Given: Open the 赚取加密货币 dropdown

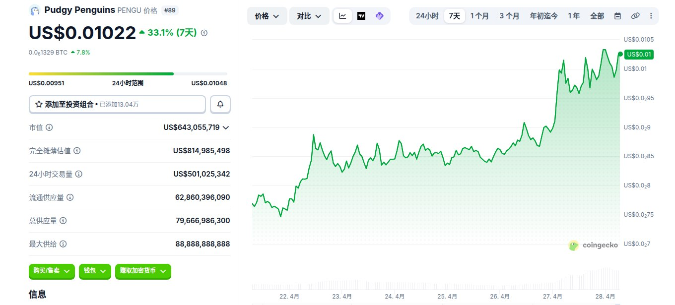Looking at the screenshot, I should click(143, 271).
